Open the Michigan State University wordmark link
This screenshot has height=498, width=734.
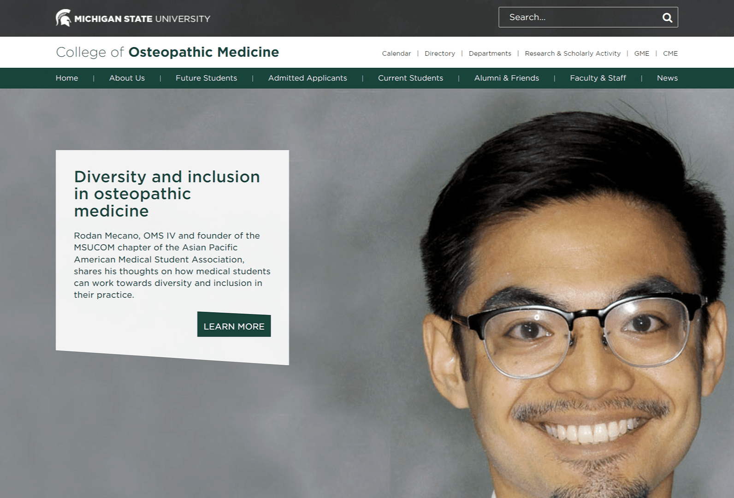point(142,19)
